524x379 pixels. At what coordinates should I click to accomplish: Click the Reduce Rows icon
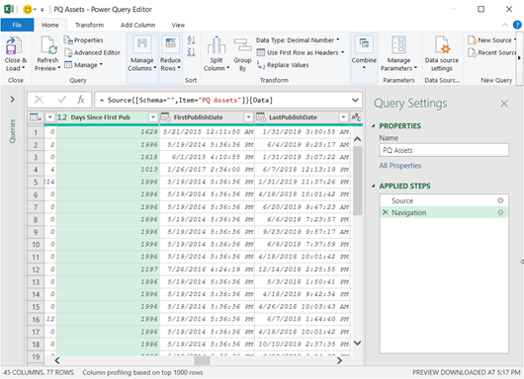tap(170, 44)
